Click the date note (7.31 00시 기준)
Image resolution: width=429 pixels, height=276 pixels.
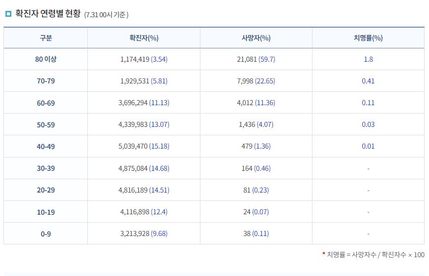pyautogui.click(x=106, y=15)
